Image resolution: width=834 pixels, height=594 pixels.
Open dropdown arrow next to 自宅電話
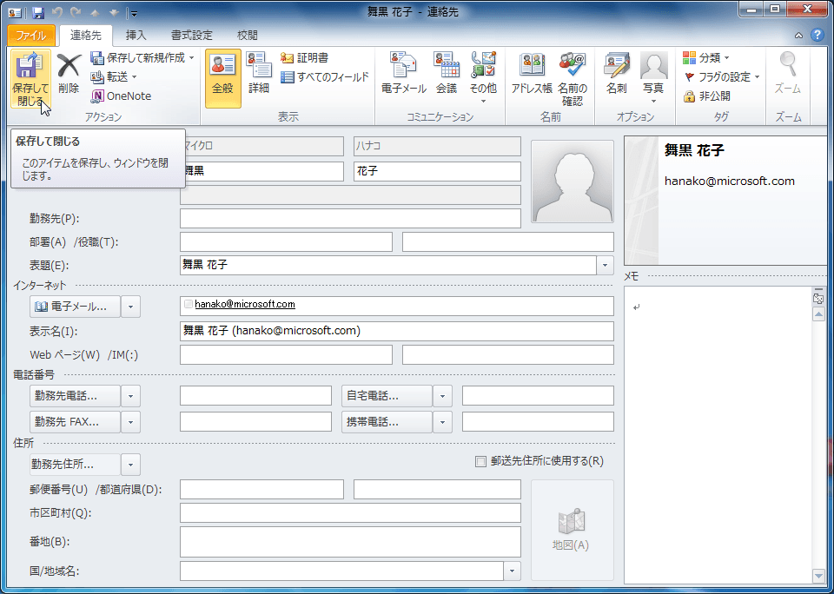click(442, 396)
